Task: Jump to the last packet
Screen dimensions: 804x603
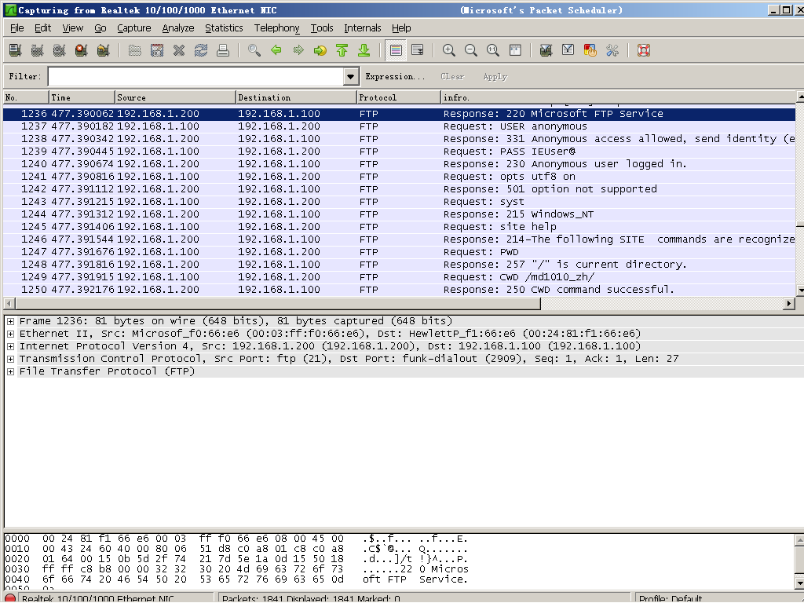Action: 364,50
